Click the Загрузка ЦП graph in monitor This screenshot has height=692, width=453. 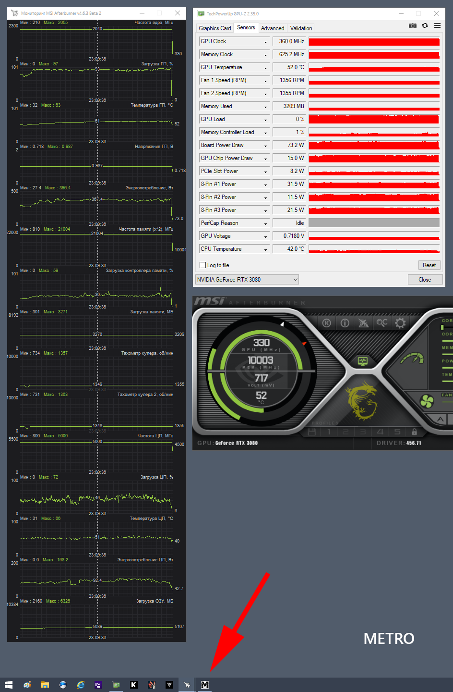pyautogui.click(x=96, y=496)
